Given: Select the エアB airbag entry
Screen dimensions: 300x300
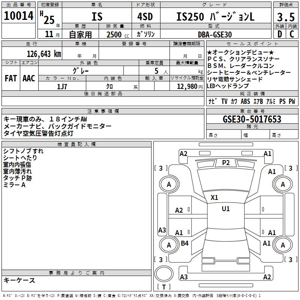Looking at the screenshot, I should tap(258, 101).
